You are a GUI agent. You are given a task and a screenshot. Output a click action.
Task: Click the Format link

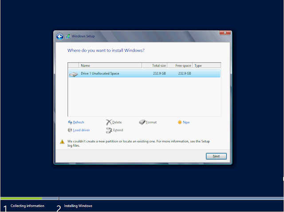point(151,122)
